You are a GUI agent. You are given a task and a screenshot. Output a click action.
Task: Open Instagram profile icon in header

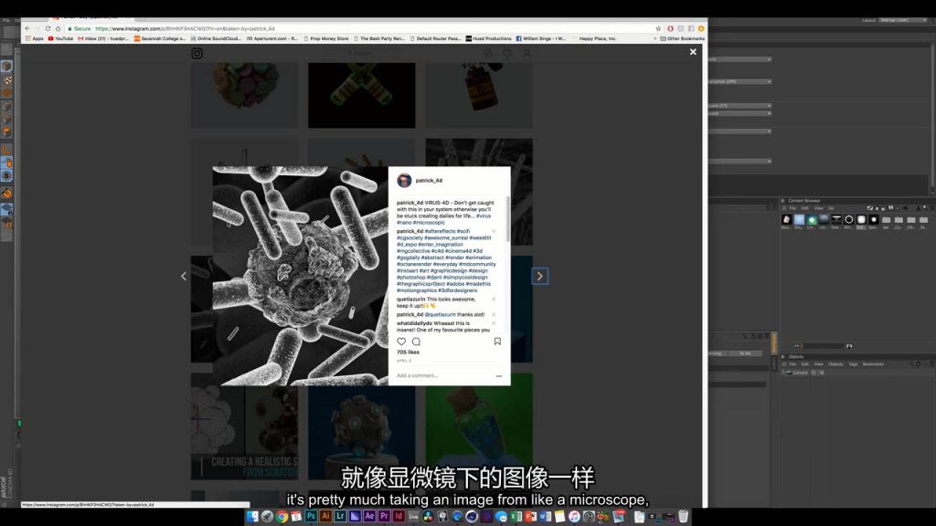[x=527, y=53]
